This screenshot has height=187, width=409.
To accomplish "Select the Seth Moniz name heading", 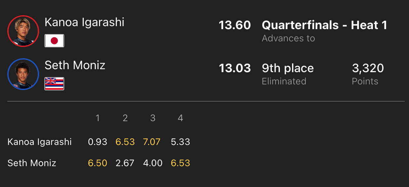I will (x=75, y=65).
